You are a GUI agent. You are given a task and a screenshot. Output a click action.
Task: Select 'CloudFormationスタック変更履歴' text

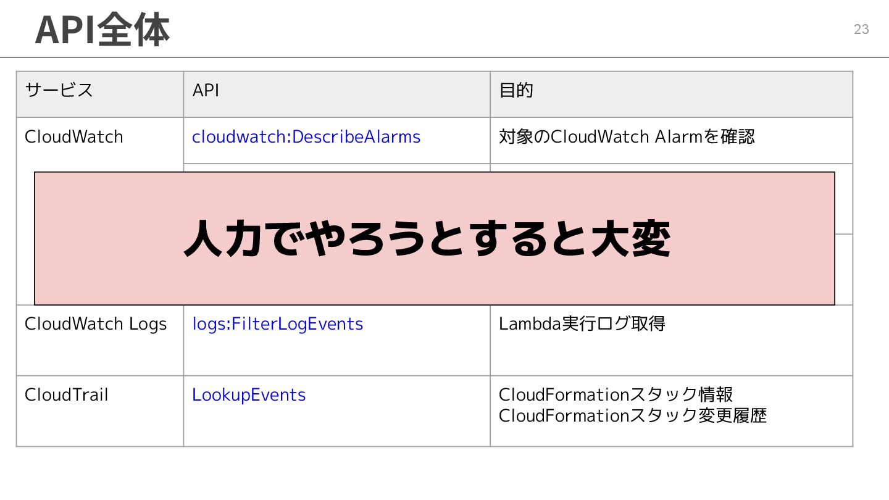point(633,415)
